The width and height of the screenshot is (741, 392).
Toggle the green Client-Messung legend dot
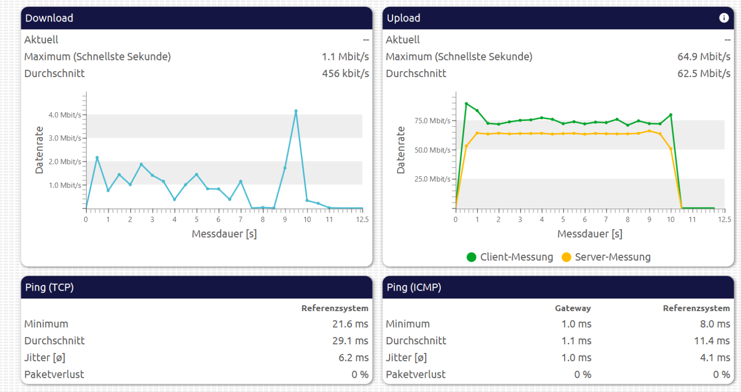pyautogui.click(x=471, y=257)
